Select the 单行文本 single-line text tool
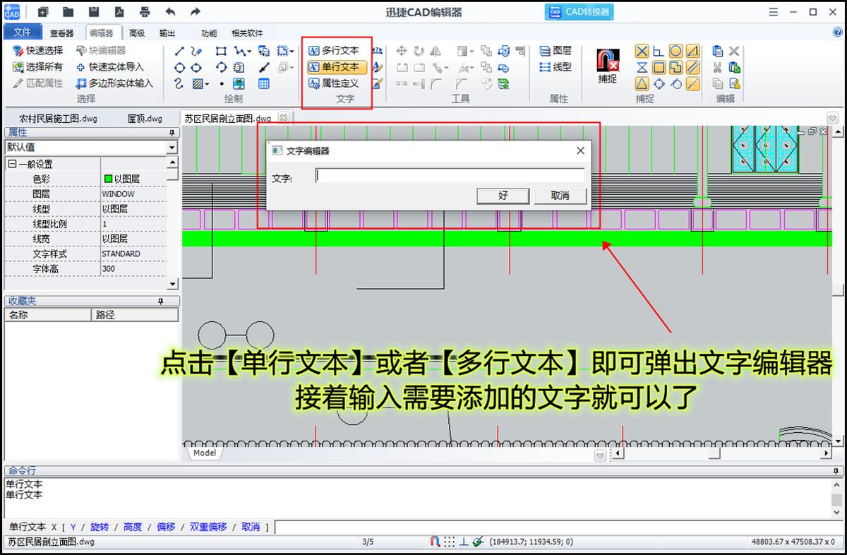Image resolution: width=847 pixels, height=555 pixels. point(337,67)
